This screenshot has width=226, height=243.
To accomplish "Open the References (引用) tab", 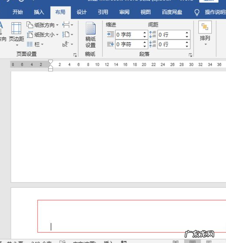I will point(103,12).
